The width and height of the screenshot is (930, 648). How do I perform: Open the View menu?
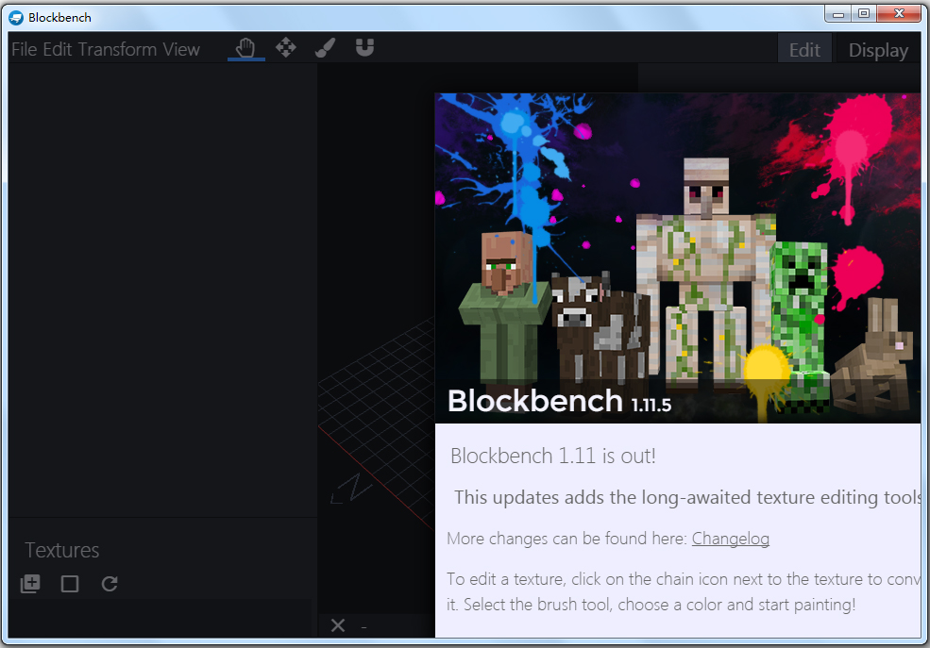point(181,49)
